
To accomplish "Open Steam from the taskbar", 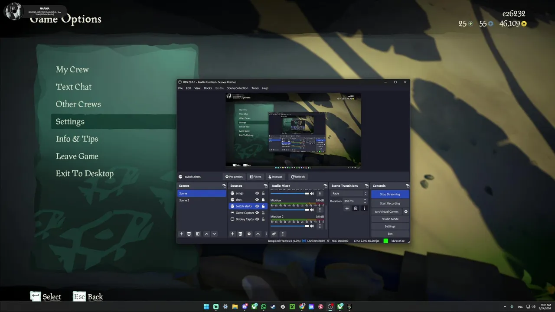I will coord(273,306).
